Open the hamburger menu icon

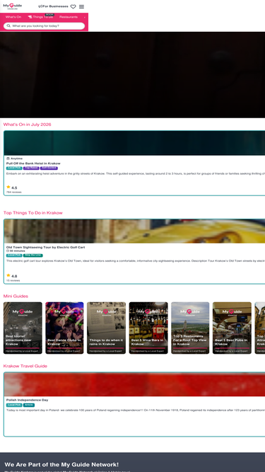pos(81,6)
